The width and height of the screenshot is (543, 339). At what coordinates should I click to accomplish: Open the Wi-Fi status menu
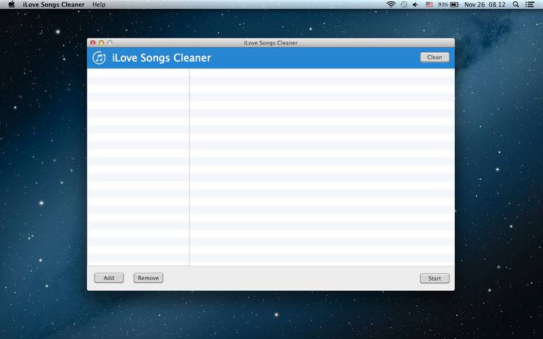pyautogui.click(x=391, y=5)
